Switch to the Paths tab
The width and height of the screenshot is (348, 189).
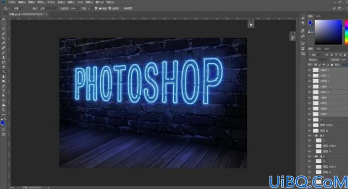[x=327, y=48]
